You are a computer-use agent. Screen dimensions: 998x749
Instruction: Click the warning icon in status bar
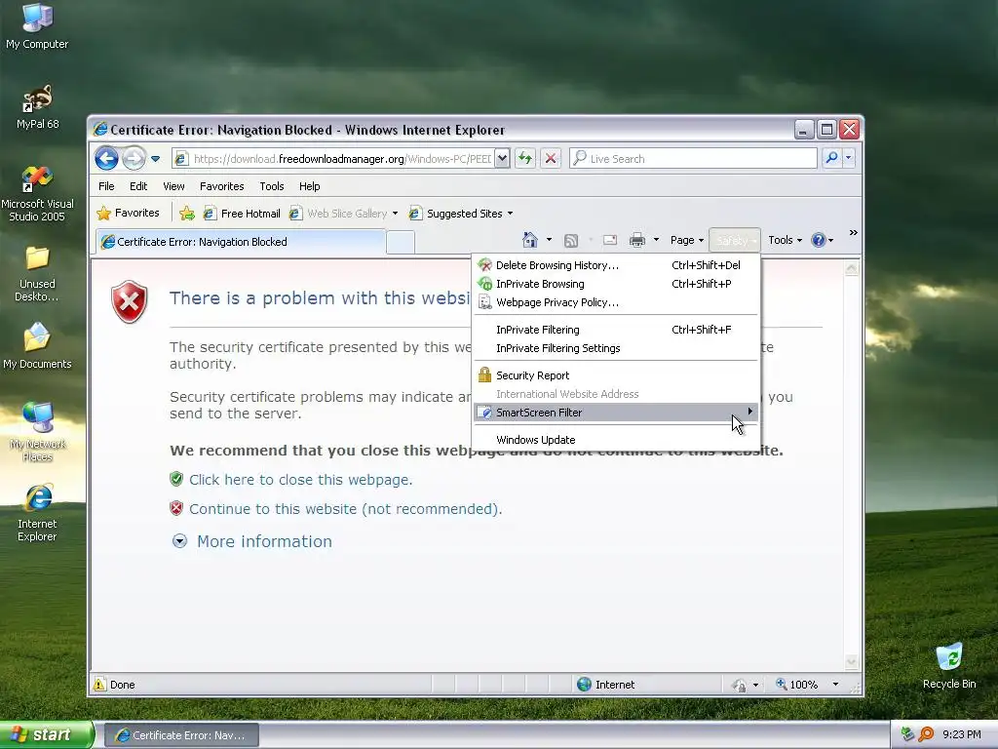pos(99,685)
